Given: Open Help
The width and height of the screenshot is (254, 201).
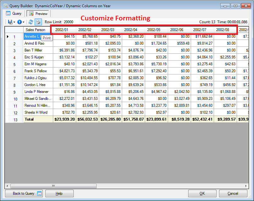Looking at the screenshot, I should [x=59, y=193].
